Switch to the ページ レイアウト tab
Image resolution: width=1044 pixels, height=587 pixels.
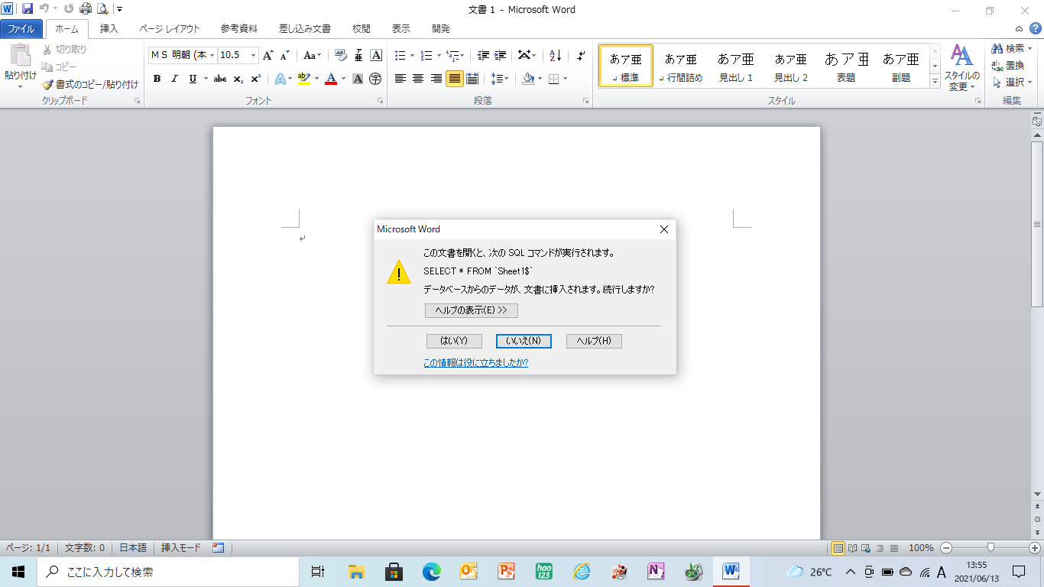(170, 29)
